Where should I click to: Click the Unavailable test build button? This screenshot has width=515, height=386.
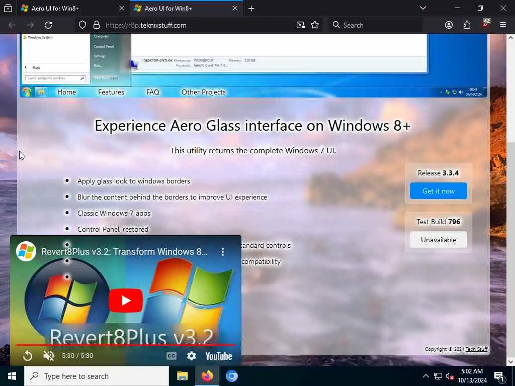pyautogui.click(x=438, y=240)
